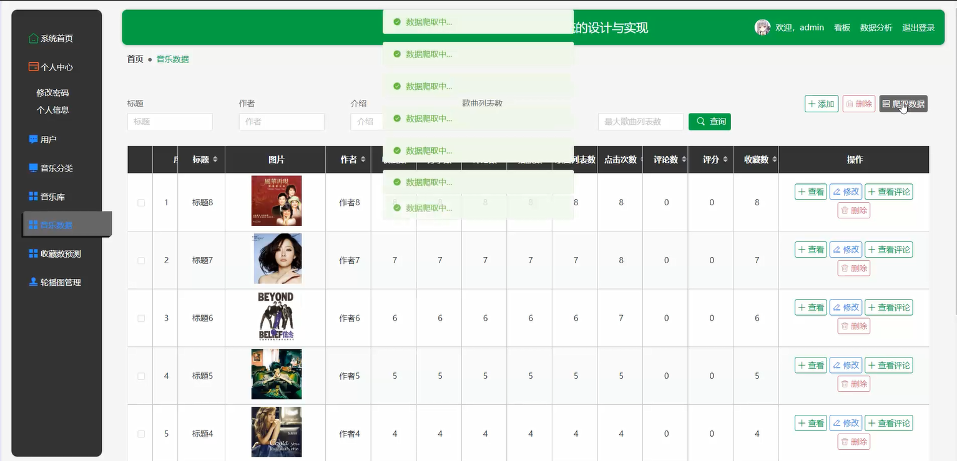Click the person icon beside 轮播图管理

click(34, 282)
